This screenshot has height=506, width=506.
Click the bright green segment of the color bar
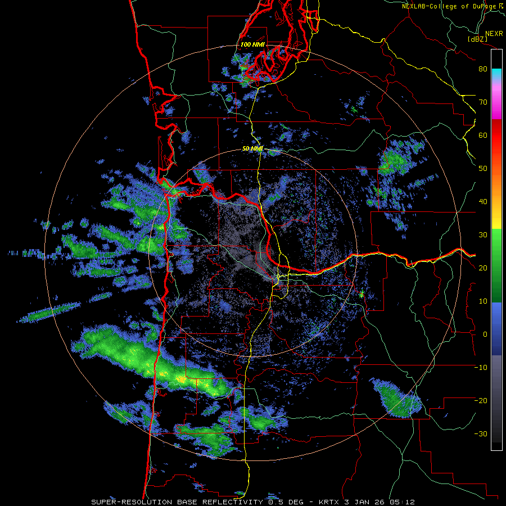(496, 245)
